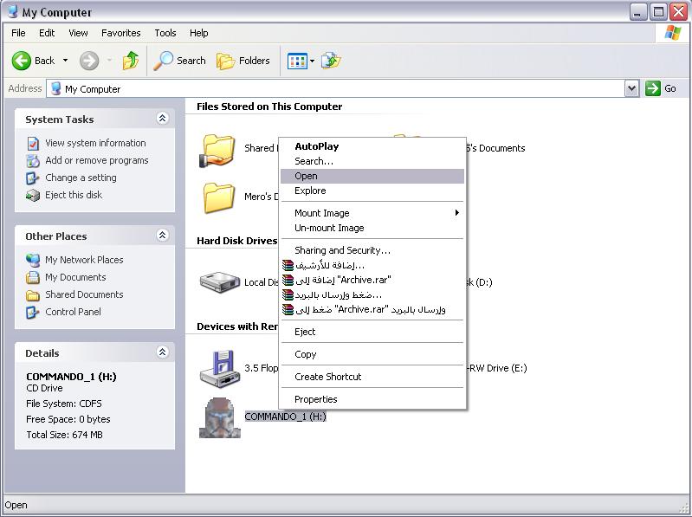
Task: Click the Up folder toolbar icon
Action: pyautogui.click(x=131, y=61)
